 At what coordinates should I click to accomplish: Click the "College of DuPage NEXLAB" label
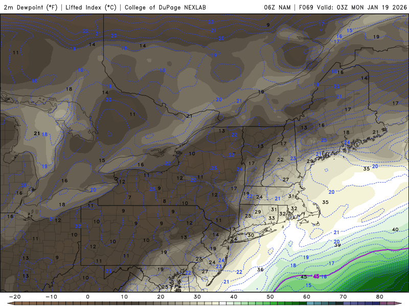[165, 7]
